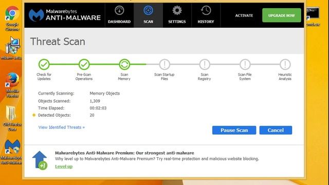
Task: Click the Scan Startup Files step icon
Action: pos(164,64)
